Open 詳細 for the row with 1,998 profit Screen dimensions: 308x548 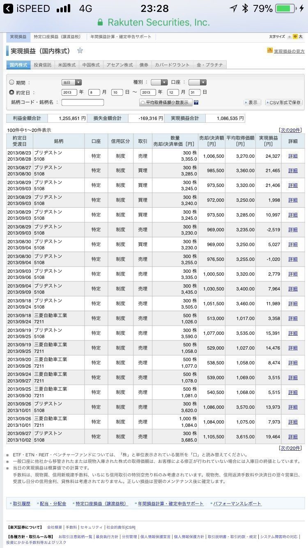pos(293,200)
